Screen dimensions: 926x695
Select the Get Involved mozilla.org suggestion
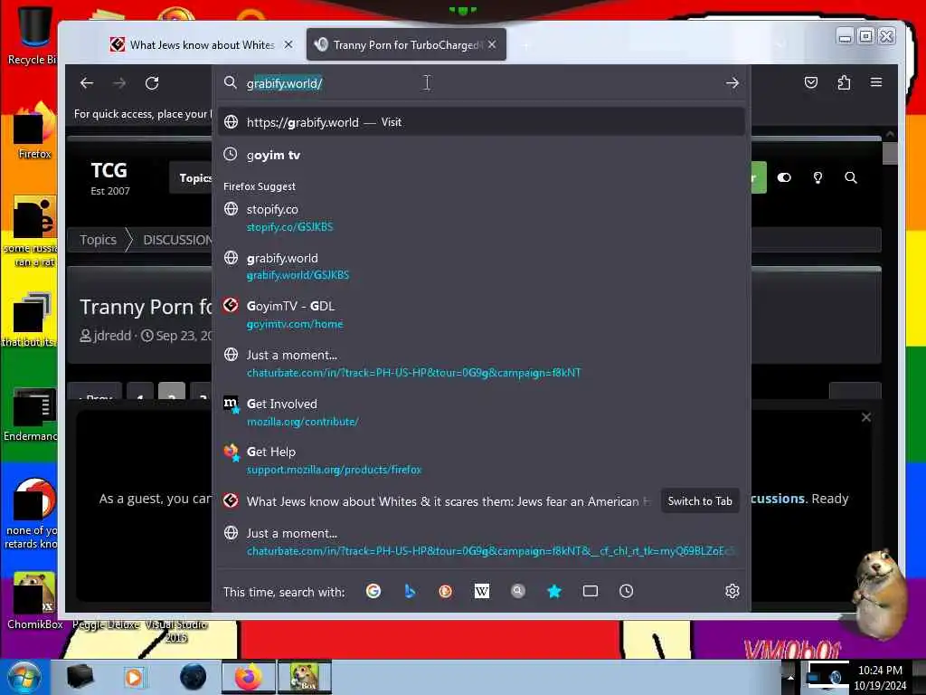coord(481,412)
